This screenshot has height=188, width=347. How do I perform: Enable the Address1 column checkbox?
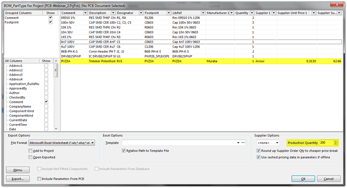pos(46,66)
